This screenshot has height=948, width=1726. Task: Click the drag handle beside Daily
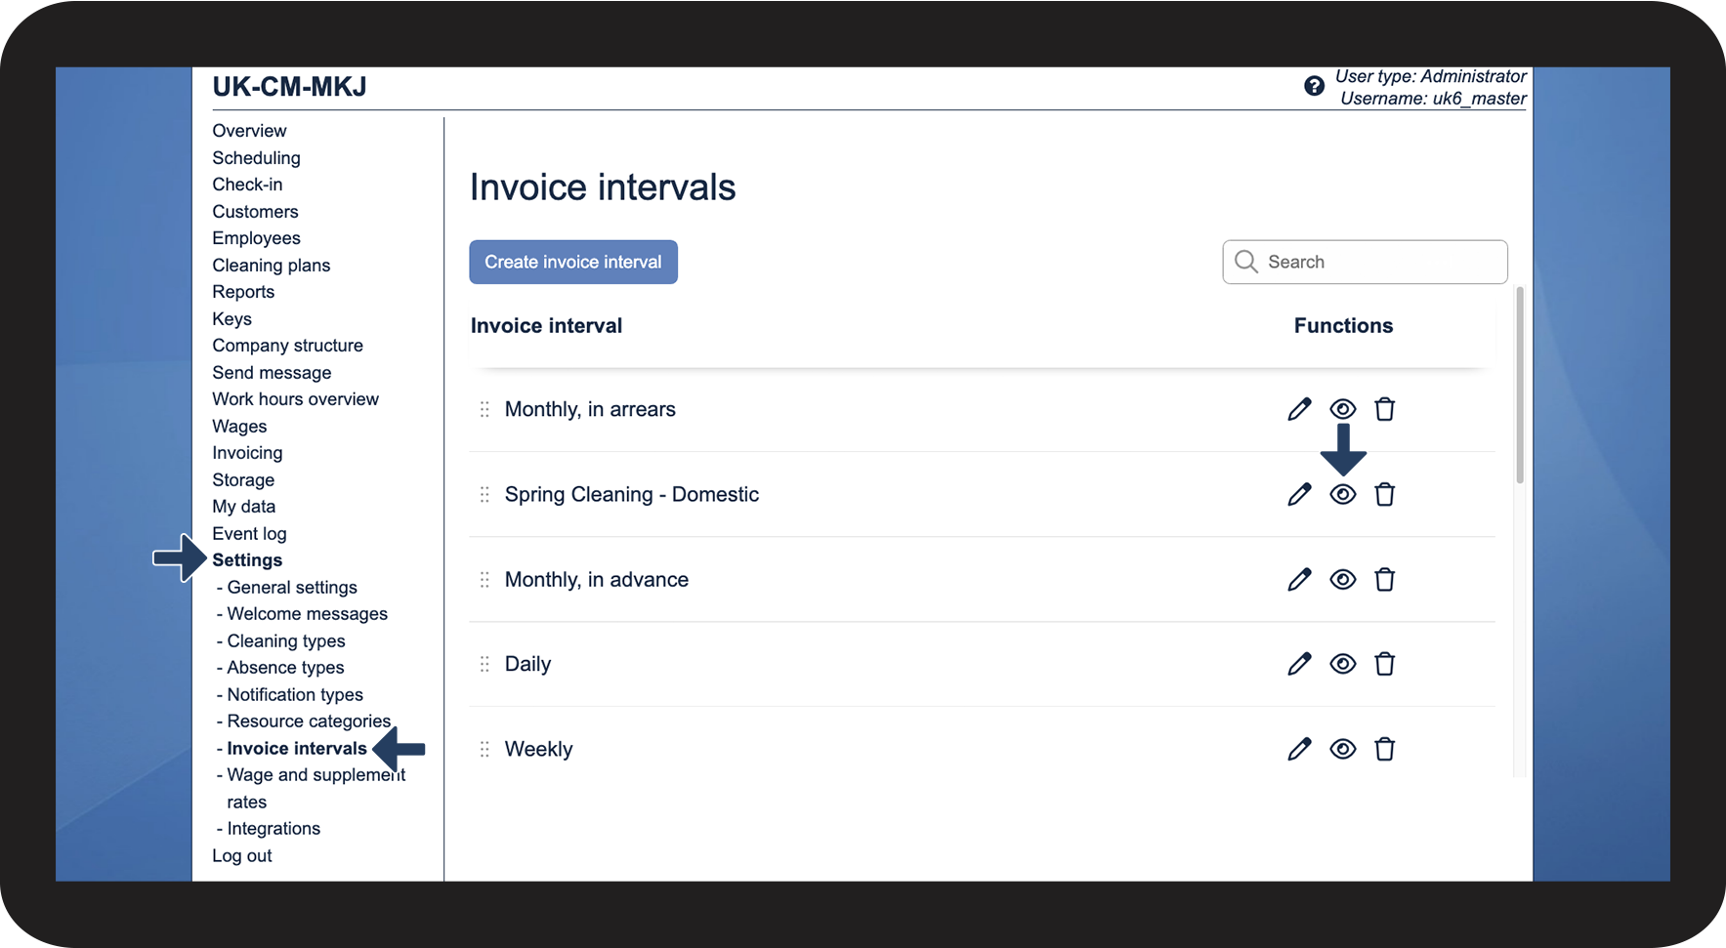[x=484, y=665]
